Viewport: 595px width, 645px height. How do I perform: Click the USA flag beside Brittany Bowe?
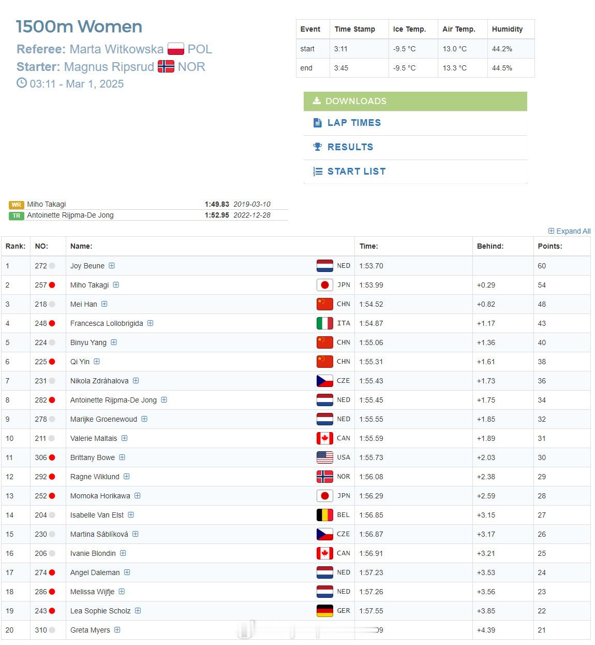click(x=325, y=457)
